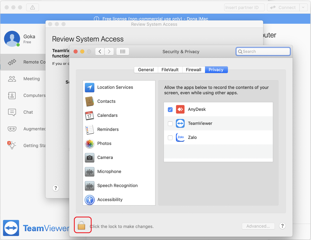
Task: Switch to the Privacy tab
Action: [216, 70]
